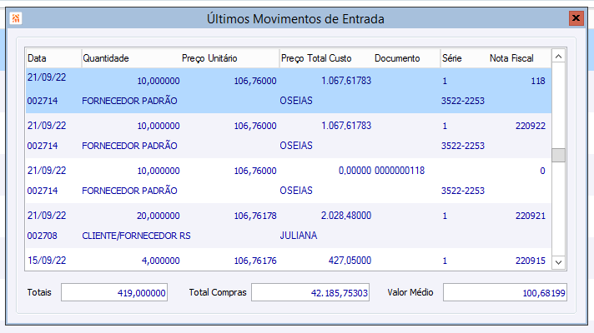Click the vertical scrollbar thumb
This screenshot has width=594, height=333.
tap(558, 155)
